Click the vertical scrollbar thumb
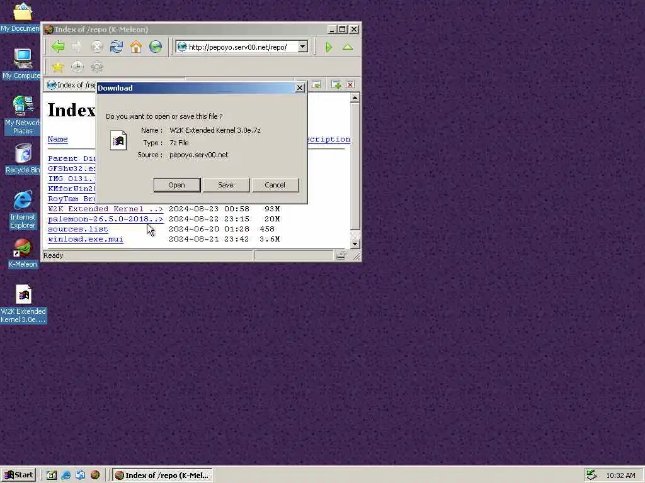This screenshot has height=483, width=645. tap(355, 166)
